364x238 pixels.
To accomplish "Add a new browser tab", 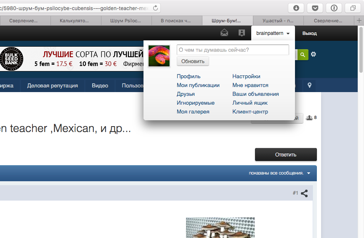I will (359, 21).
